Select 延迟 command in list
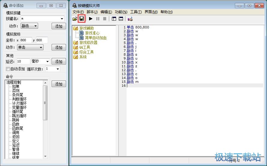This screenshot has height=166, width=267. 16,145
